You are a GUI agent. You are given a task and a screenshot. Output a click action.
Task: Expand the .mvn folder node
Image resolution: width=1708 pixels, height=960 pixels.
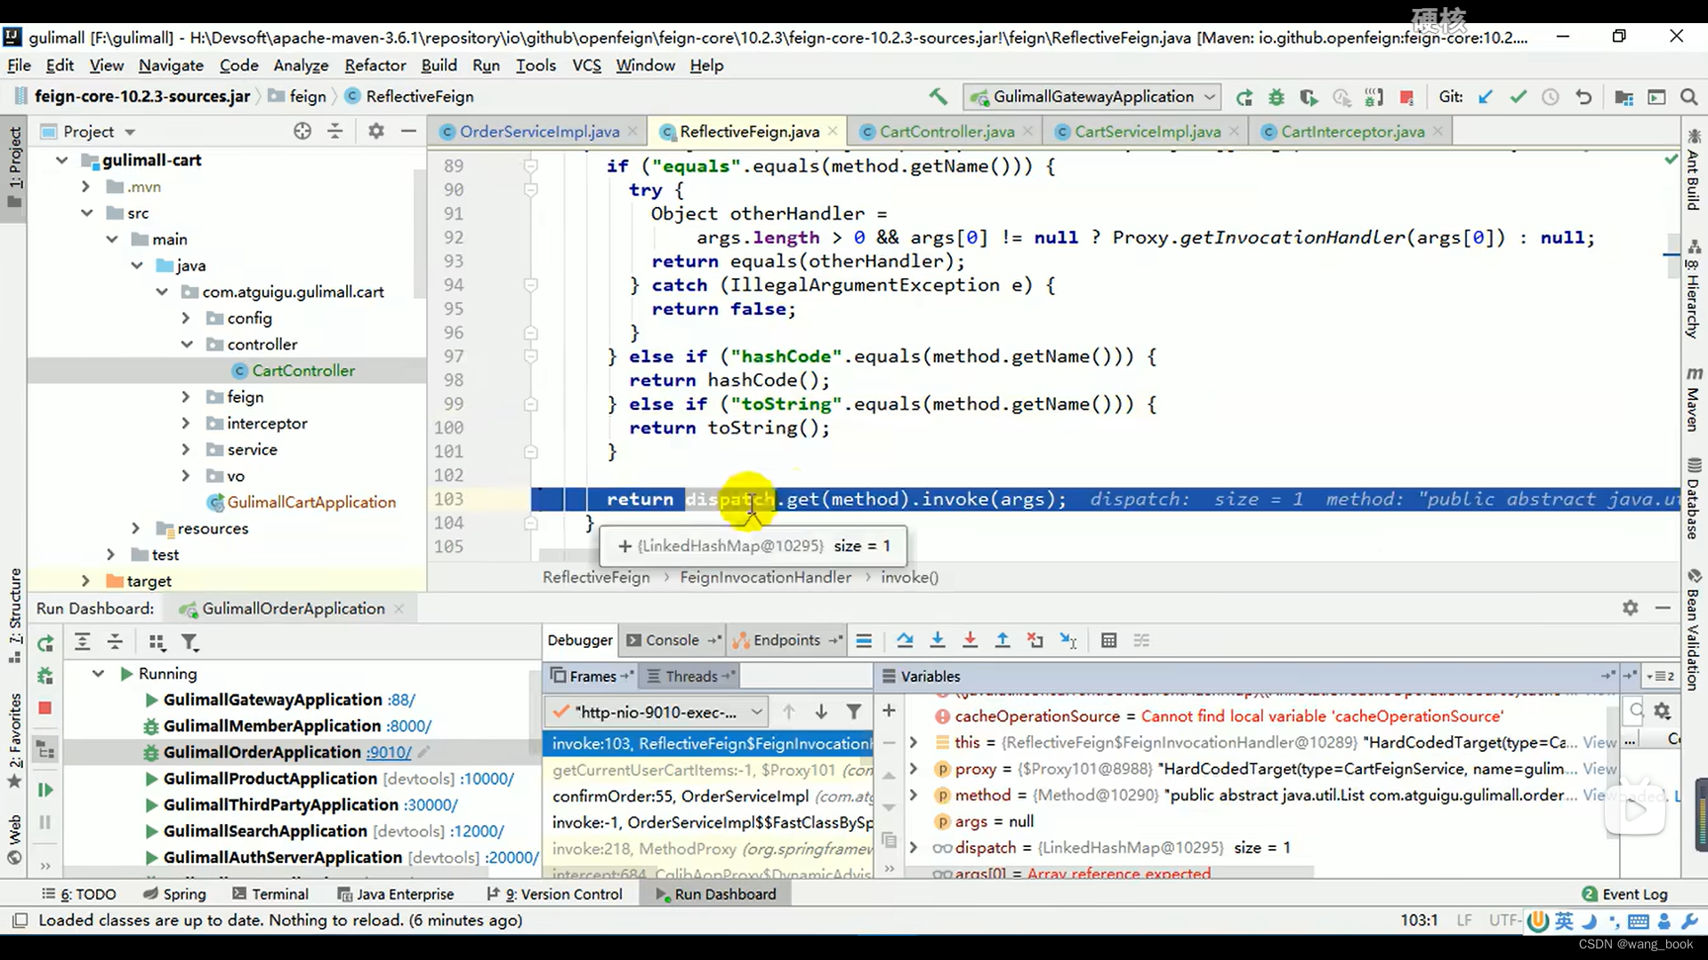[x=85, y=187]
